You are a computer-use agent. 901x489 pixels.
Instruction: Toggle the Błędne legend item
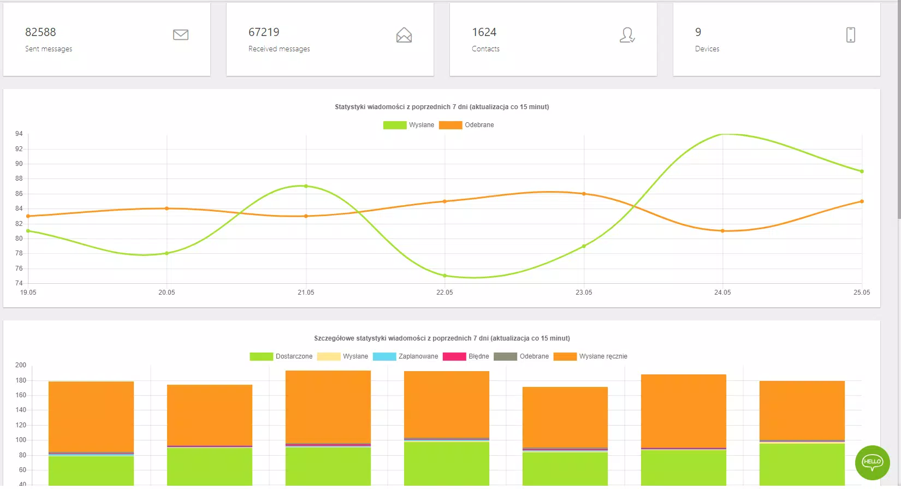click(466, 356)
